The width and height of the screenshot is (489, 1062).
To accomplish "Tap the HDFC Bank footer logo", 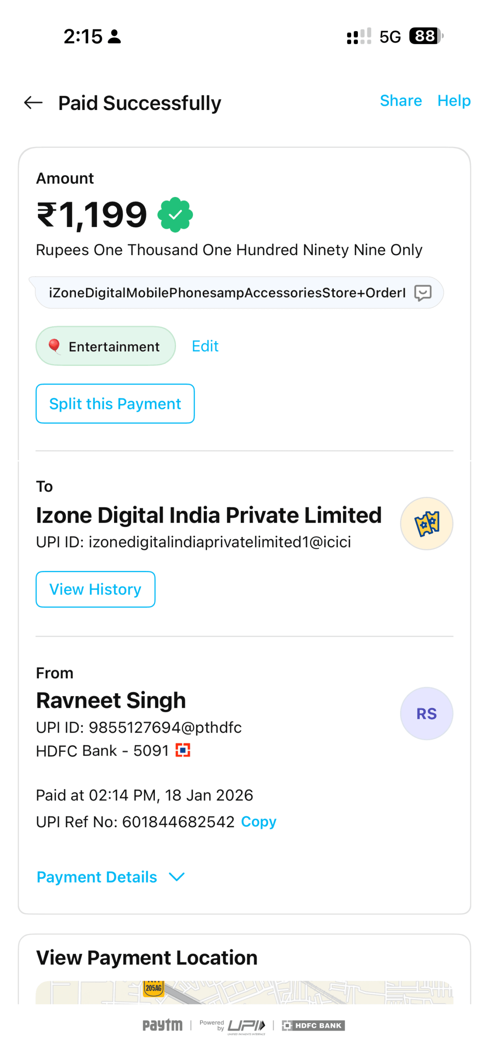I will (313, 1025).
